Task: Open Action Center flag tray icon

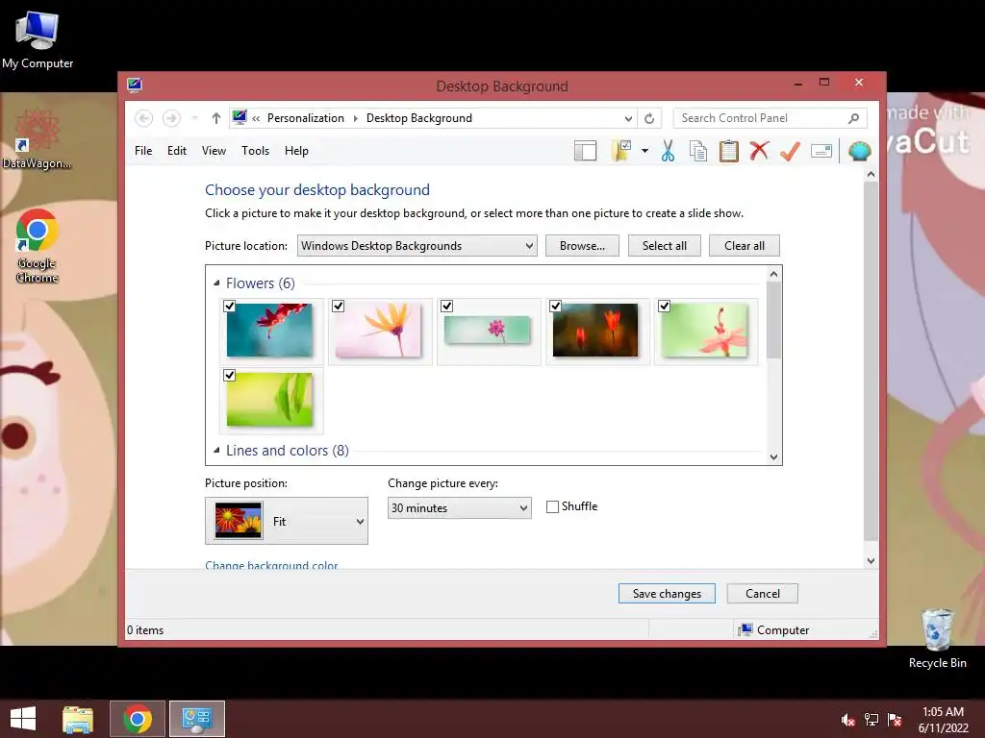Action: click(895, 720)
